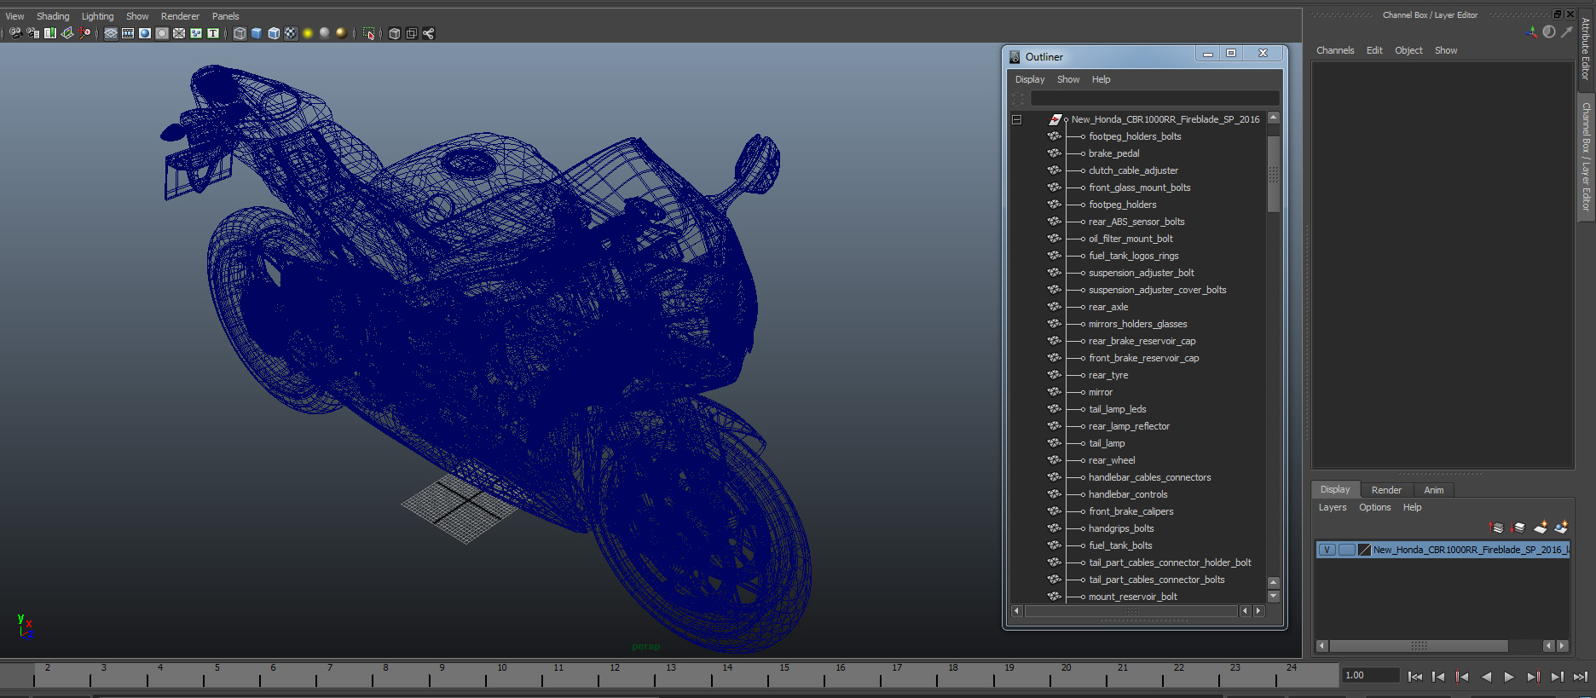The image size is (1596, 698).
Task: Turn on use all lights yellow sphere icon
Action: pos(308,33)
